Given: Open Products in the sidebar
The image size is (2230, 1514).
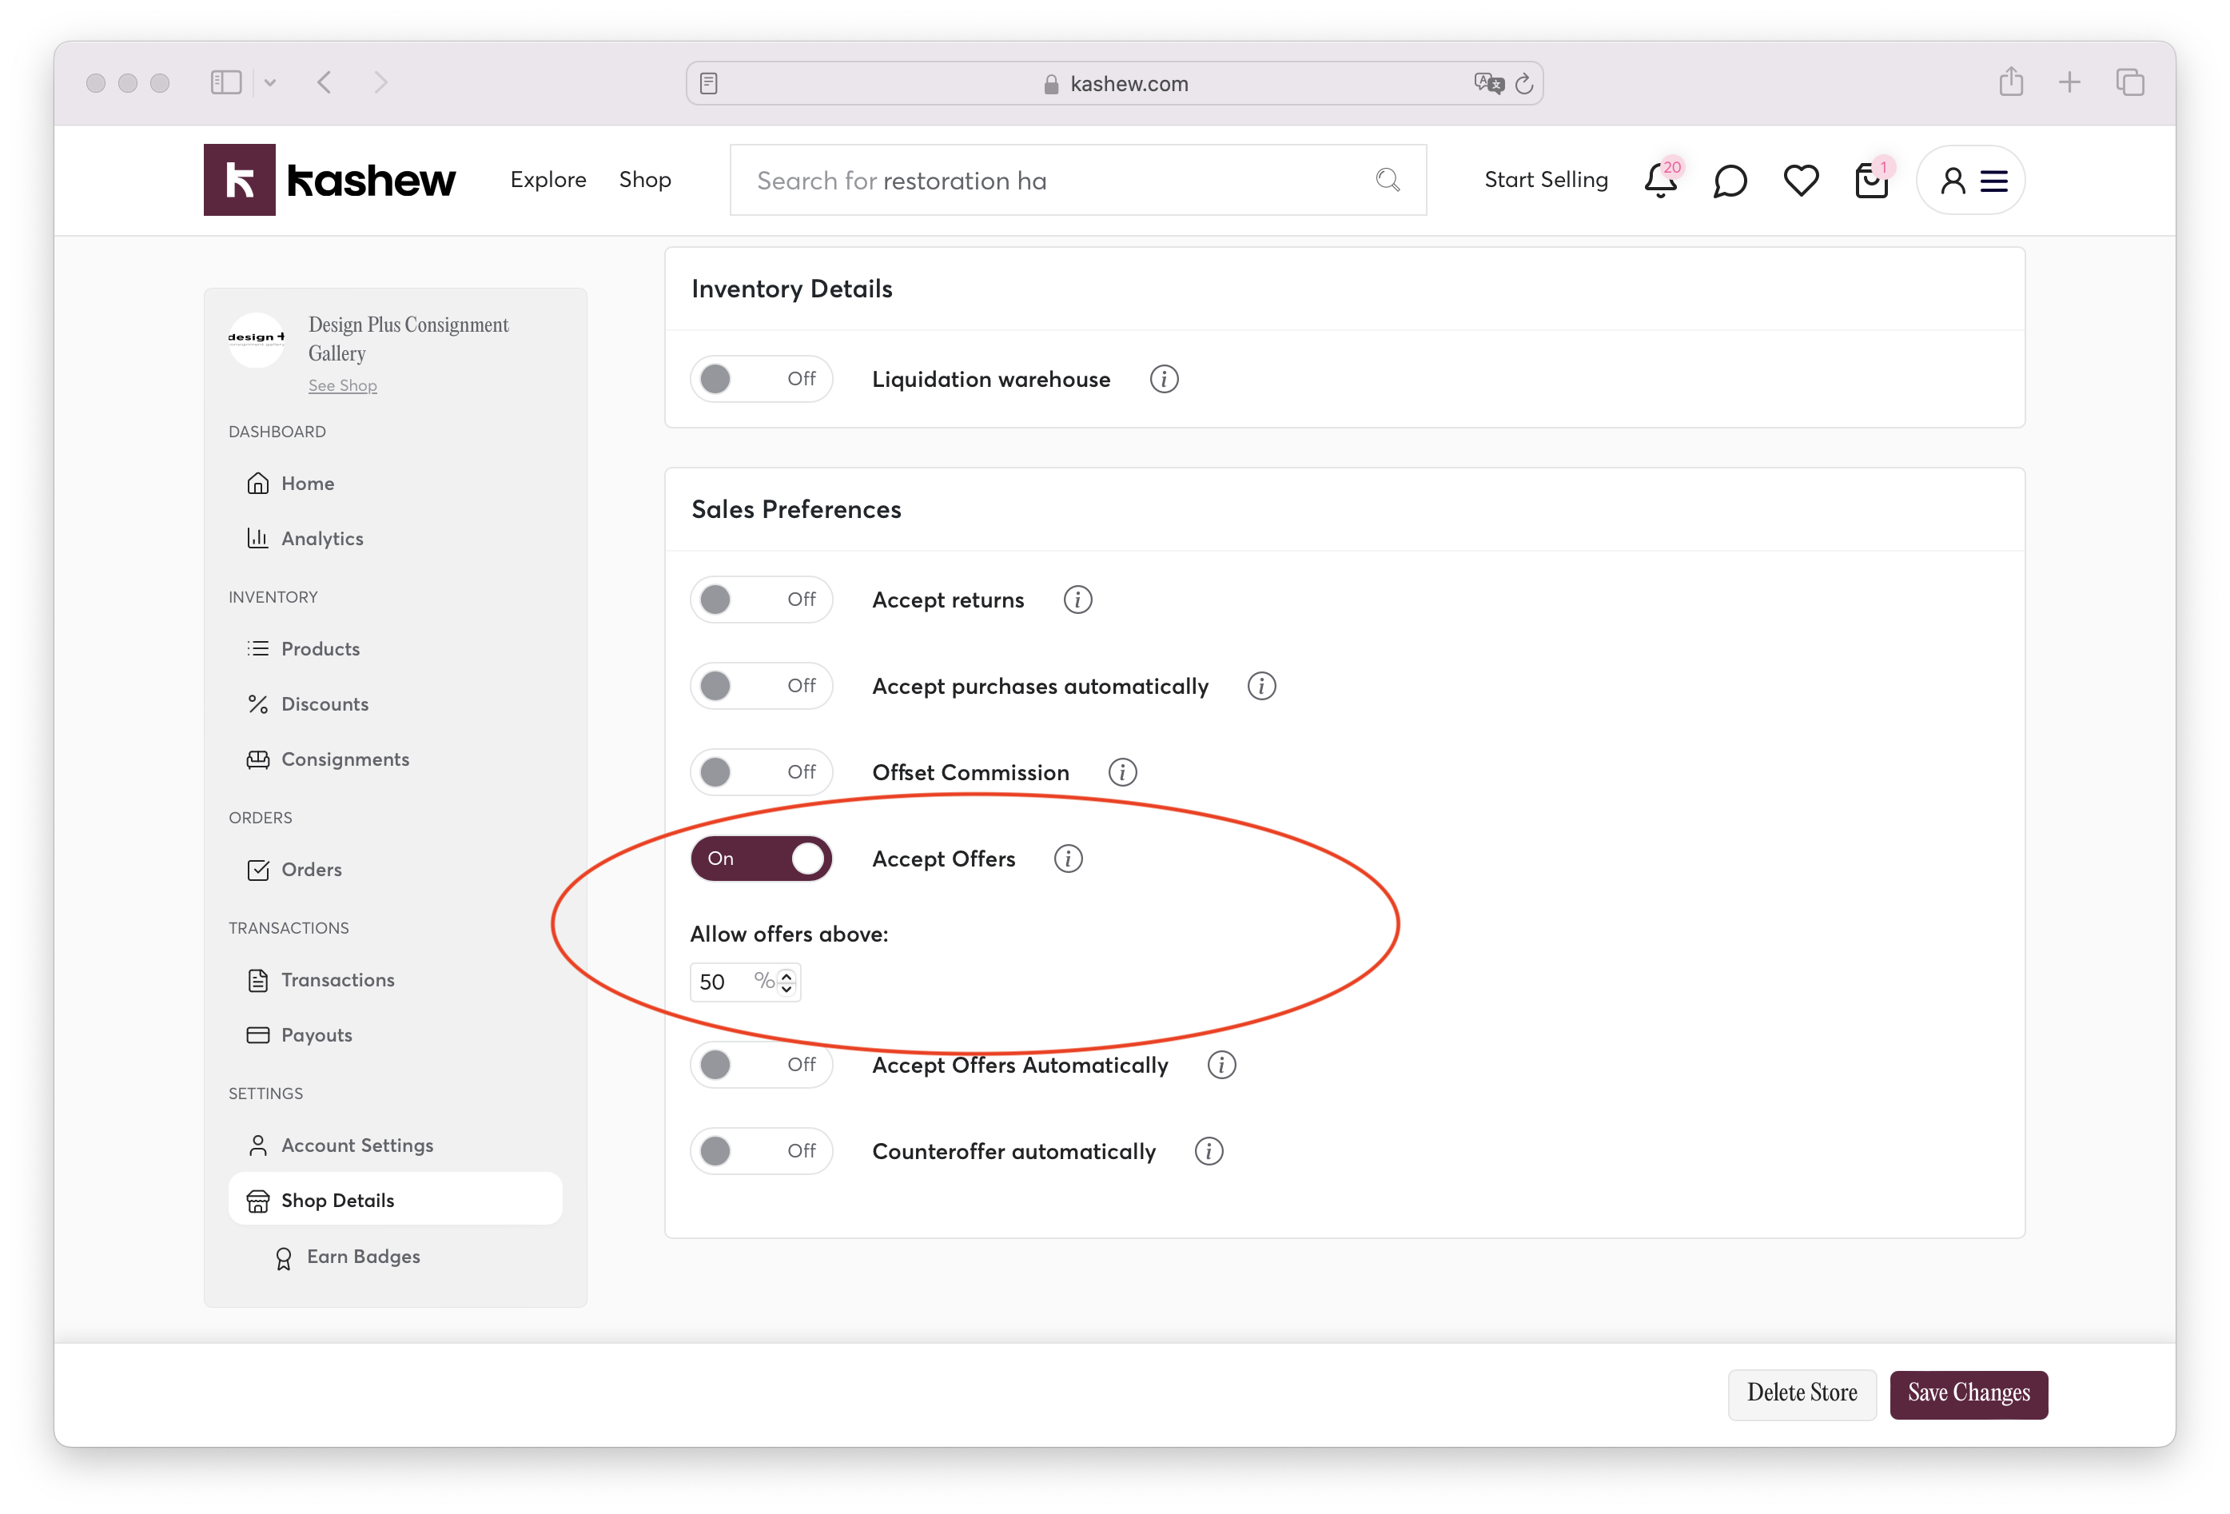Looking at the screenshot, I should (320, 648).
